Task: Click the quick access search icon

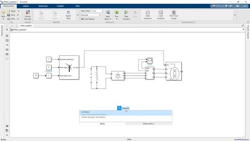Action: click(x=227, y=6)
